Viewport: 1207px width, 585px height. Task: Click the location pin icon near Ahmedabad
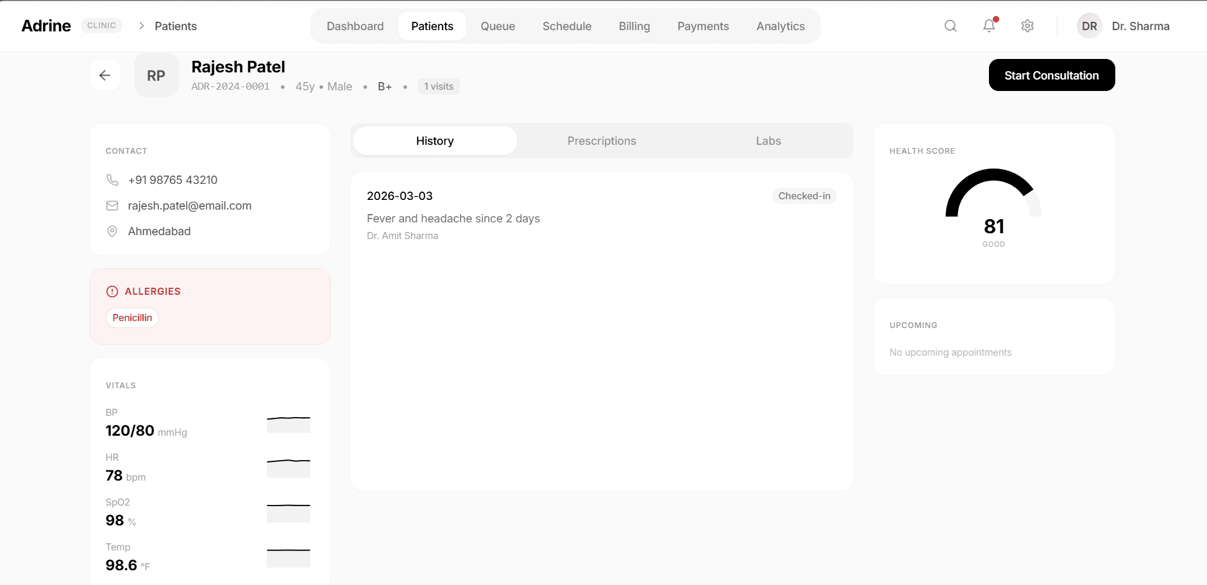pyautogui.click(x=112, y=231)
